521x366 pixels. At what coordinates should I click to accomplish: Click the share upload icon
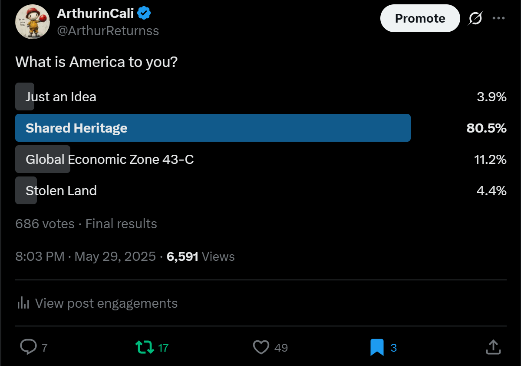pyautogui.click(x=493, y=347)
